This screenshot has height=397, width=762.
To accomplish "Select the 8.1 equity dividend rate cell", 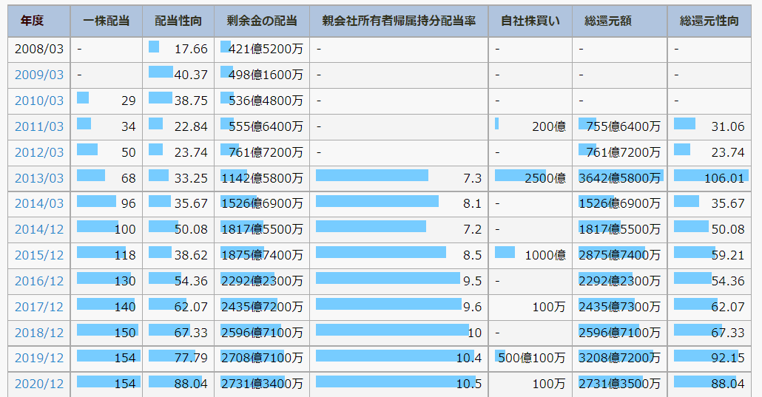I will 399,203.
